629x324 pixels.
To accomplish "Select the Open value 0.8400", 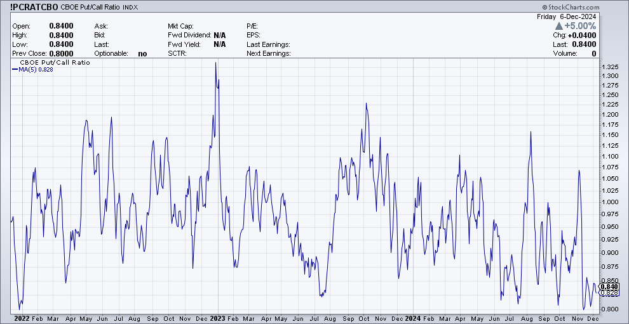I will pos(62,26).
